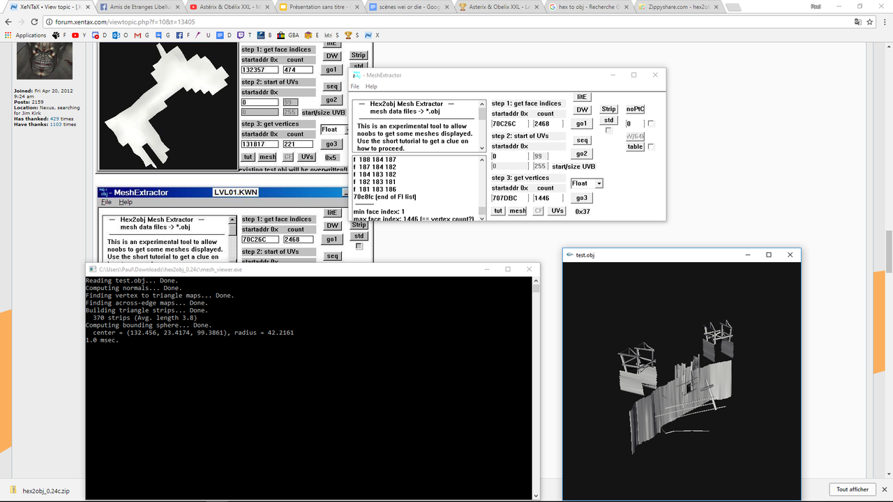
Task: Click the std button in MeshExtractor
Action: tap(608, 120)
